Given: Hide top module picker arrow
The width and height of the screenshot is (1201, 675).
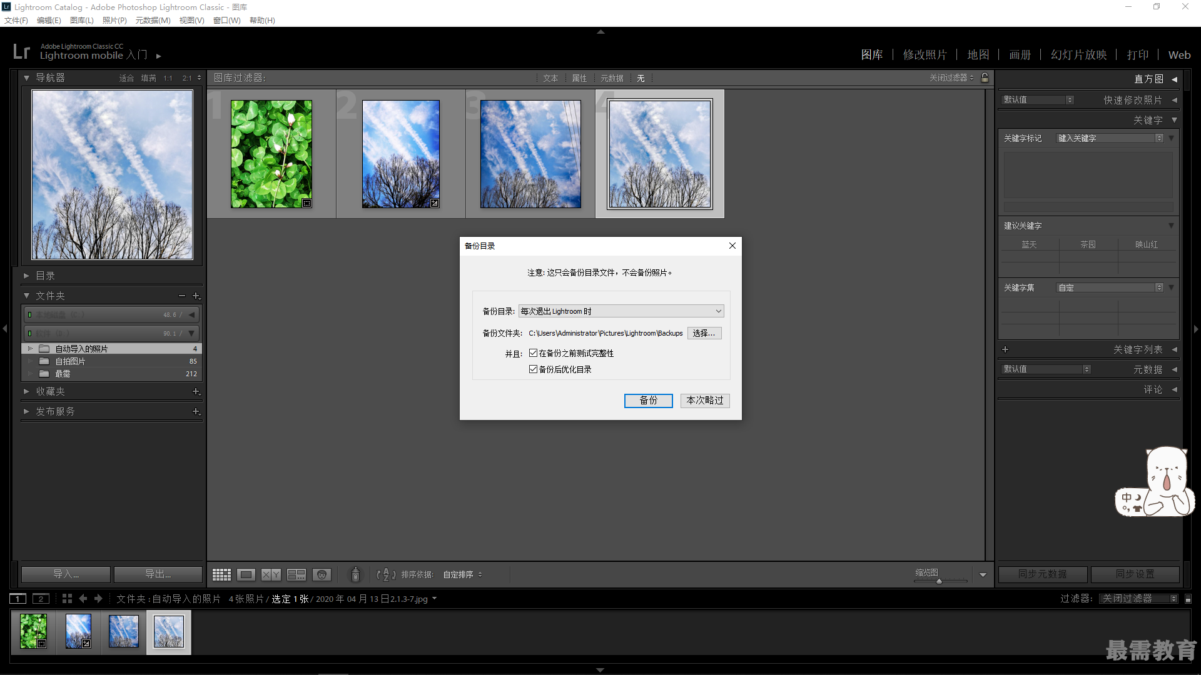Looking at the screenshot, I should [x=600, y=31].
